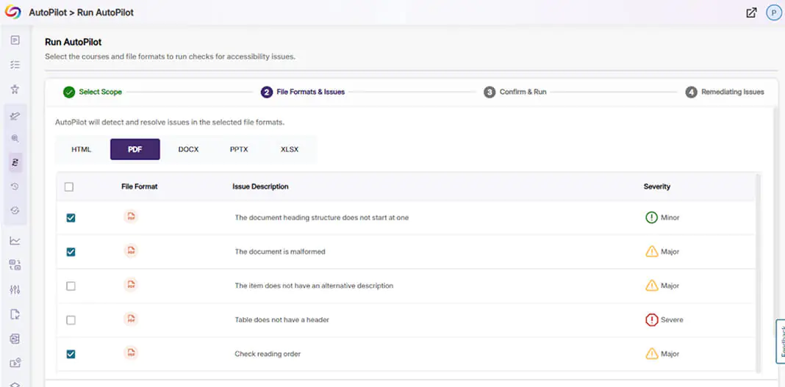Switch to the DOCX format tab
Viewport: 785px width, 387px height.
coord(188,149)
